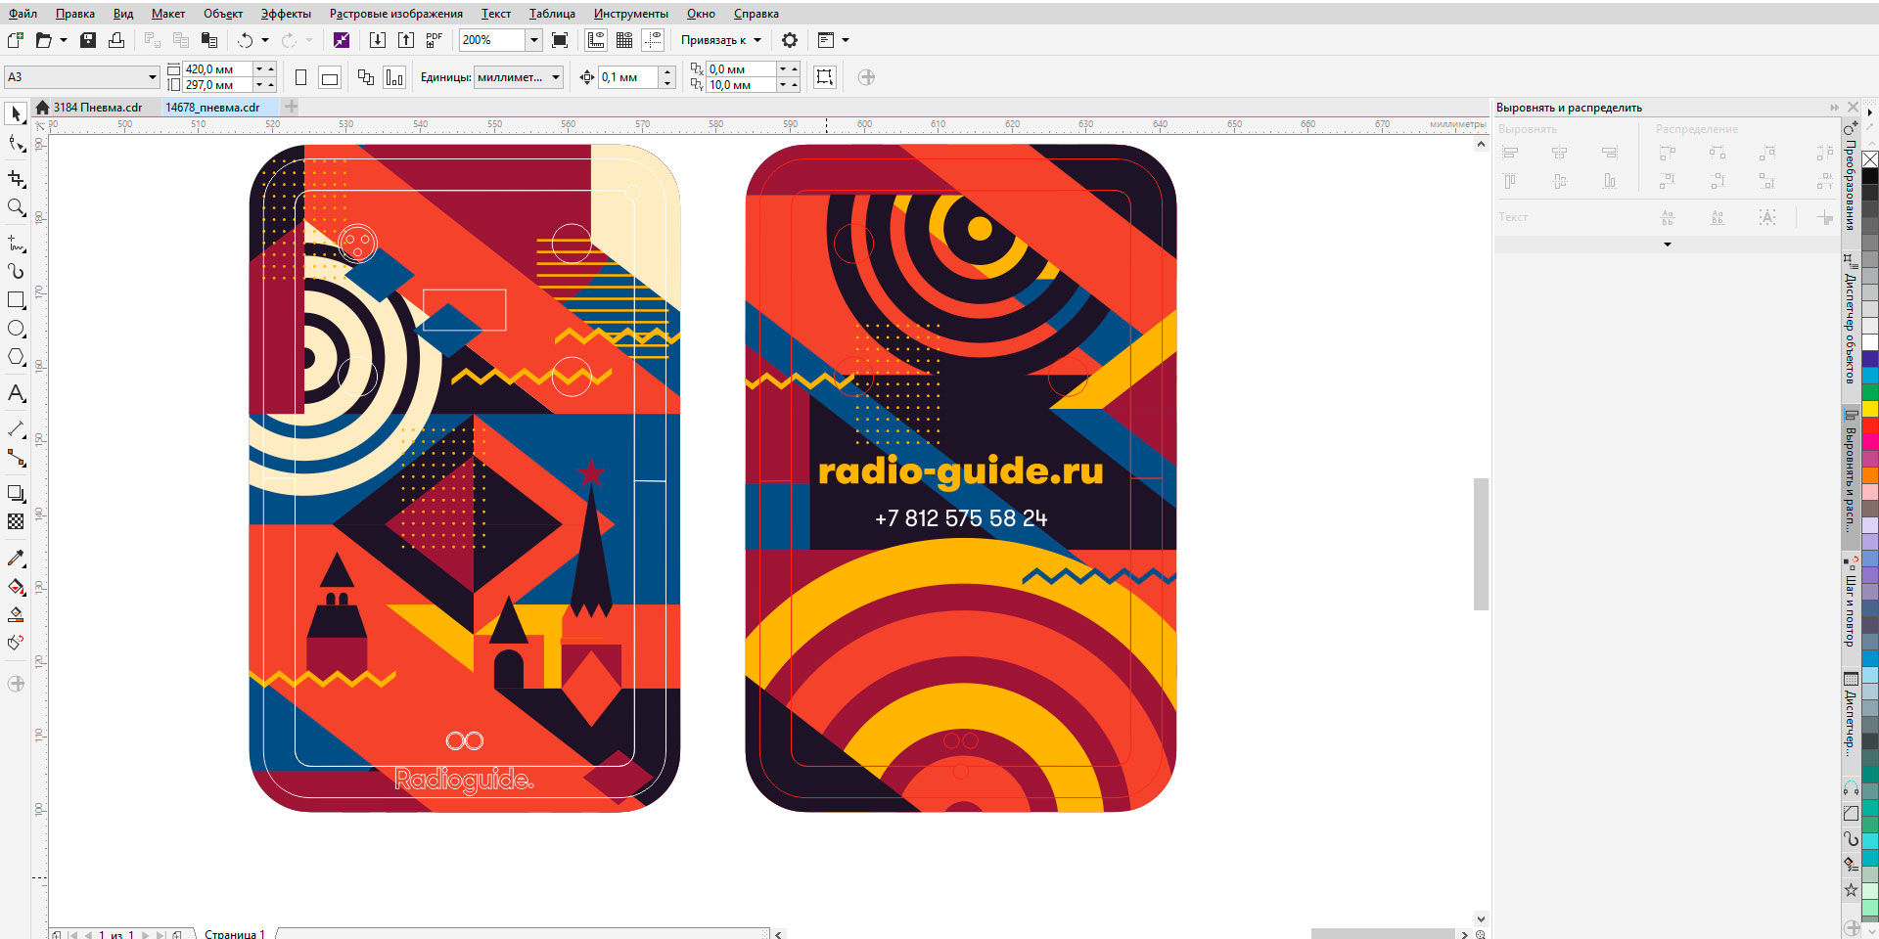Select the Freehand drawing tool
The height and width of the screenshot is (939, 1879).
[16, 243]
